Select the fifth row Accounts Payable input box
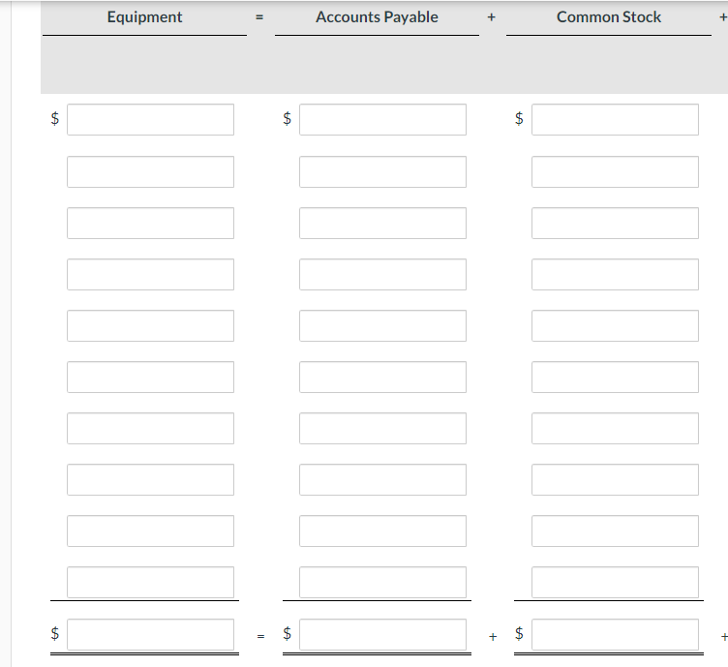The height and width of the screenshot is (667, 728). pyautogui.click(x=383, y=326)
